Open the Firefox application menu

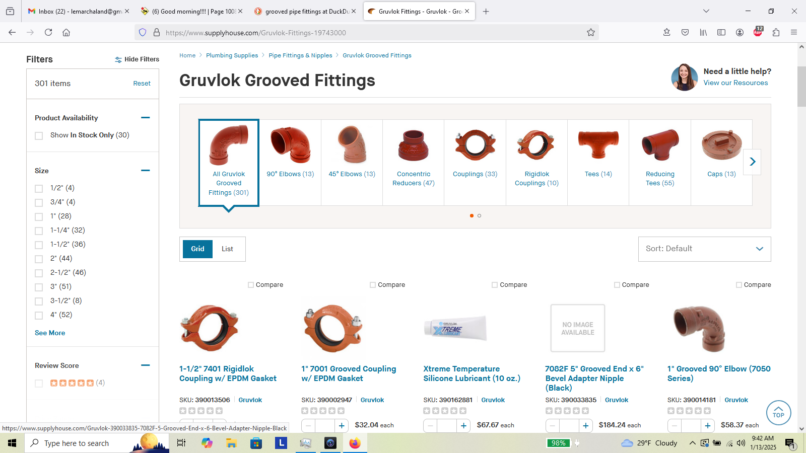point(794,32)
